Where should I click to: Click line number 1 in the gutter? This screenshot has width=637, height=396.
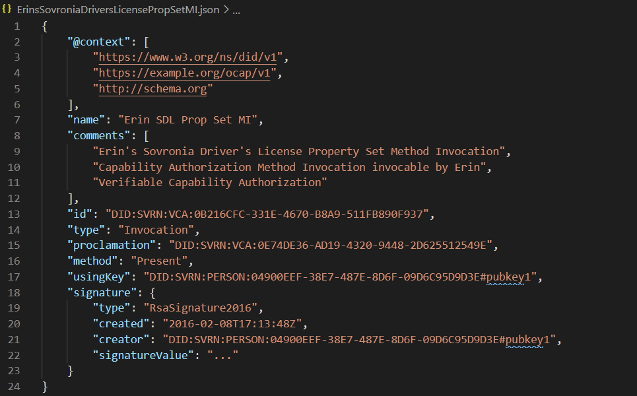pos(17,26)
